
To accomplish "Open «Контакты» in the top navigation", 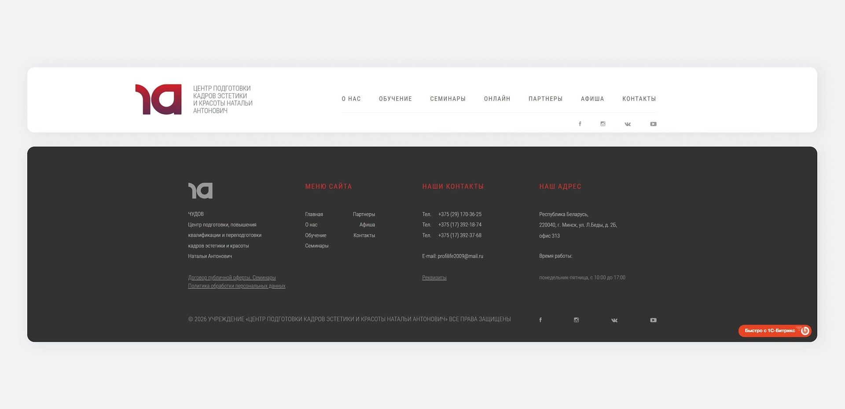I will click(x=639, y=99).
